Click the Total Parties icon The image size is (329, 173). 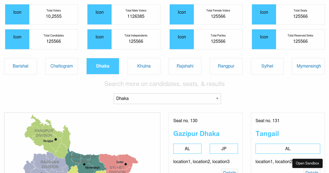181,39
